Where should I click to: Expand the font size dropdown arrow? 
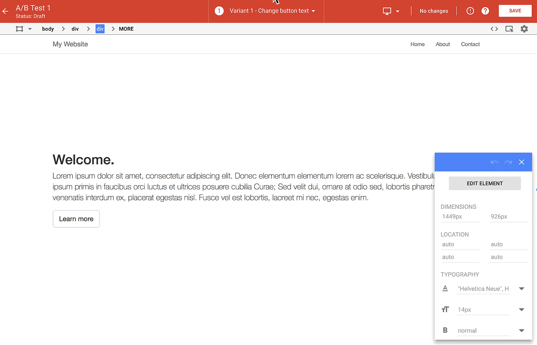pos(521,310)
